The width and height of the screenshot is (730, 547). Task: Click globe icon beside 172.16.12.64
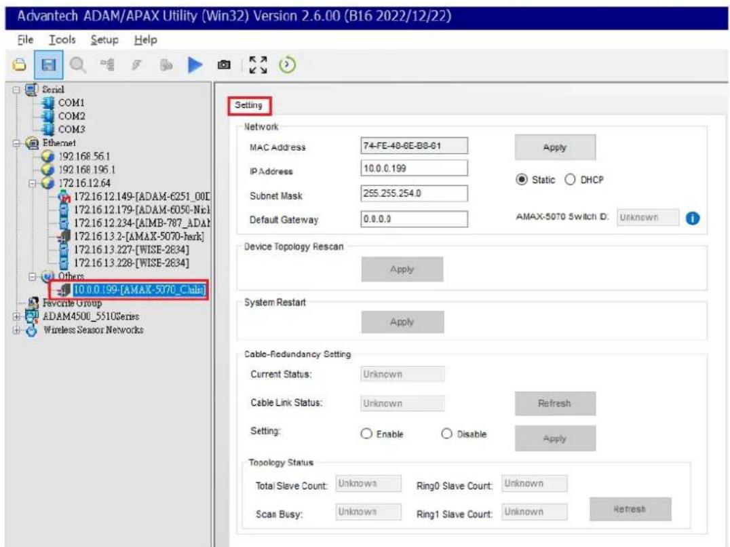[x=48, y=183]
